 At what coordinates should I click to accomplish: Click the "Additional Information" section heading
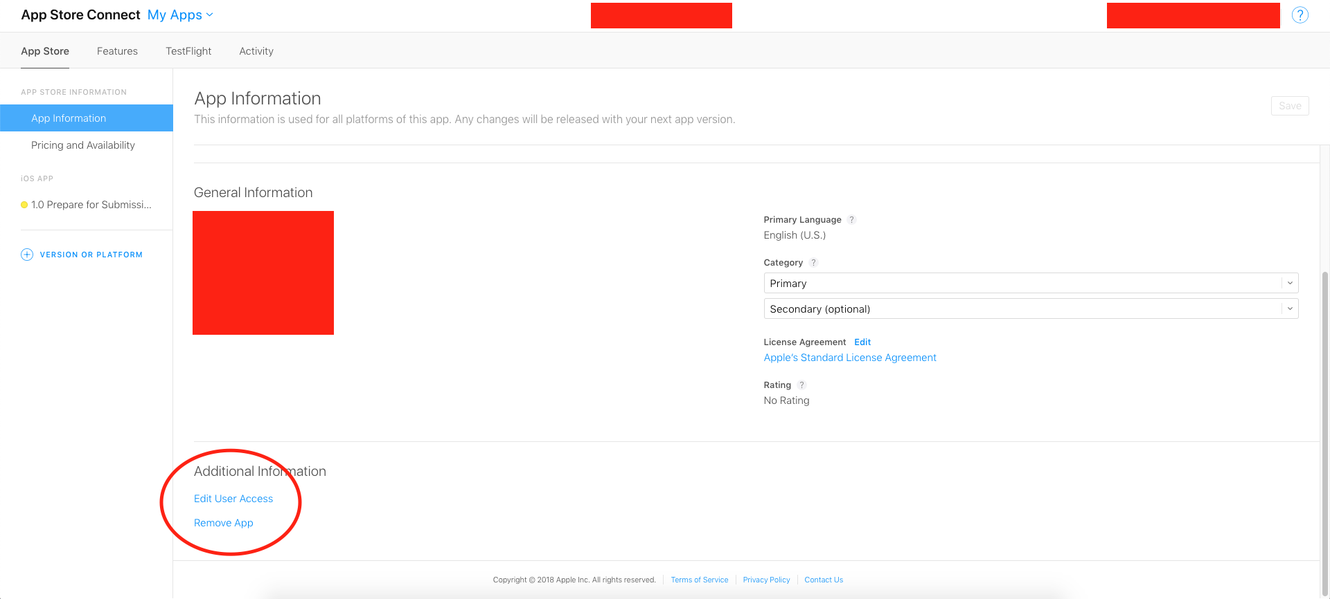tap(260, 471)
